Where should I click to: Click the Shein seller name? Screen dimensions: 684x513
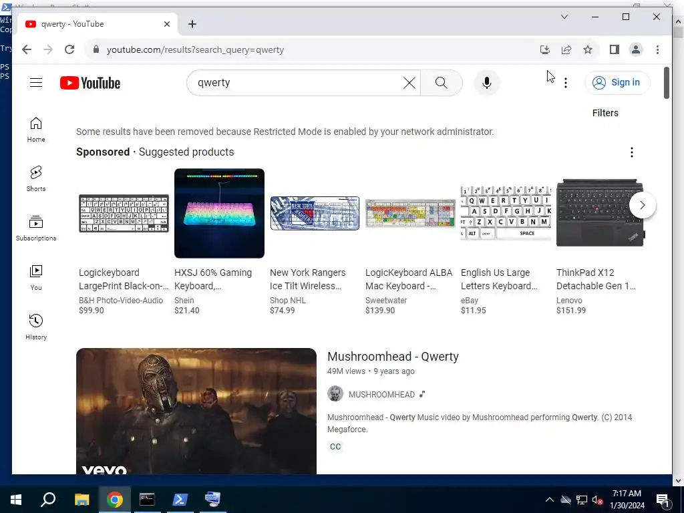[184, 300]
